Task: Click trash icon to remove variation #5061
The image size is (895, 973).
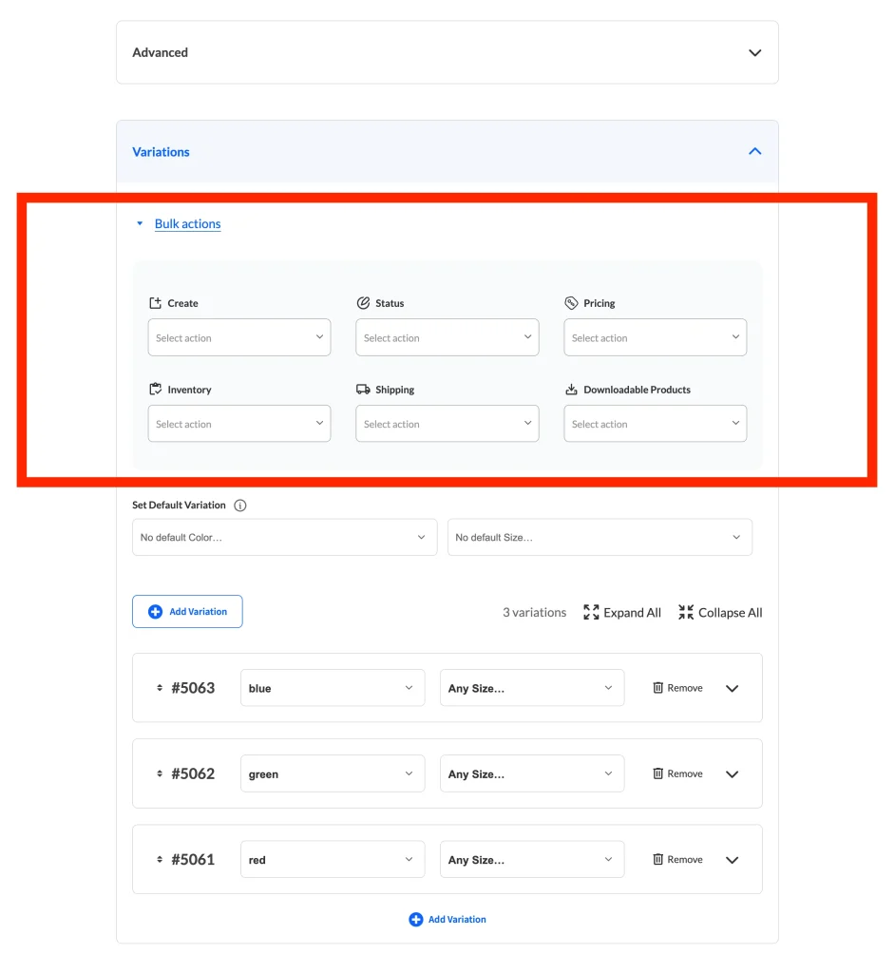Action: 657,860
